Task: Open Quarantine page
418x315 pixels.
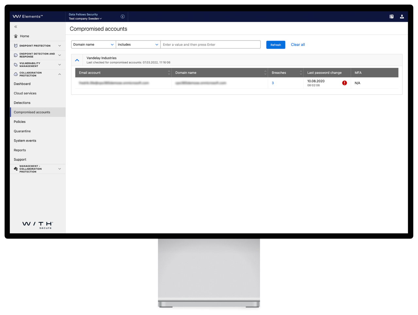Action: coord(22,131)
